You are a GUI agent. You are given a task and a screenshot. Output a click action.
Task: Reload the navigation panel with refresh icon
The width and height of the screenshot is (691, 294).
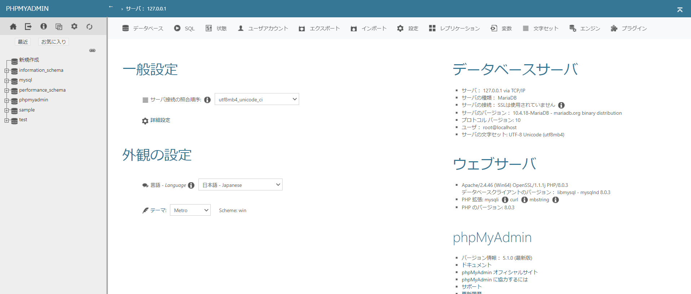(89, 26)
